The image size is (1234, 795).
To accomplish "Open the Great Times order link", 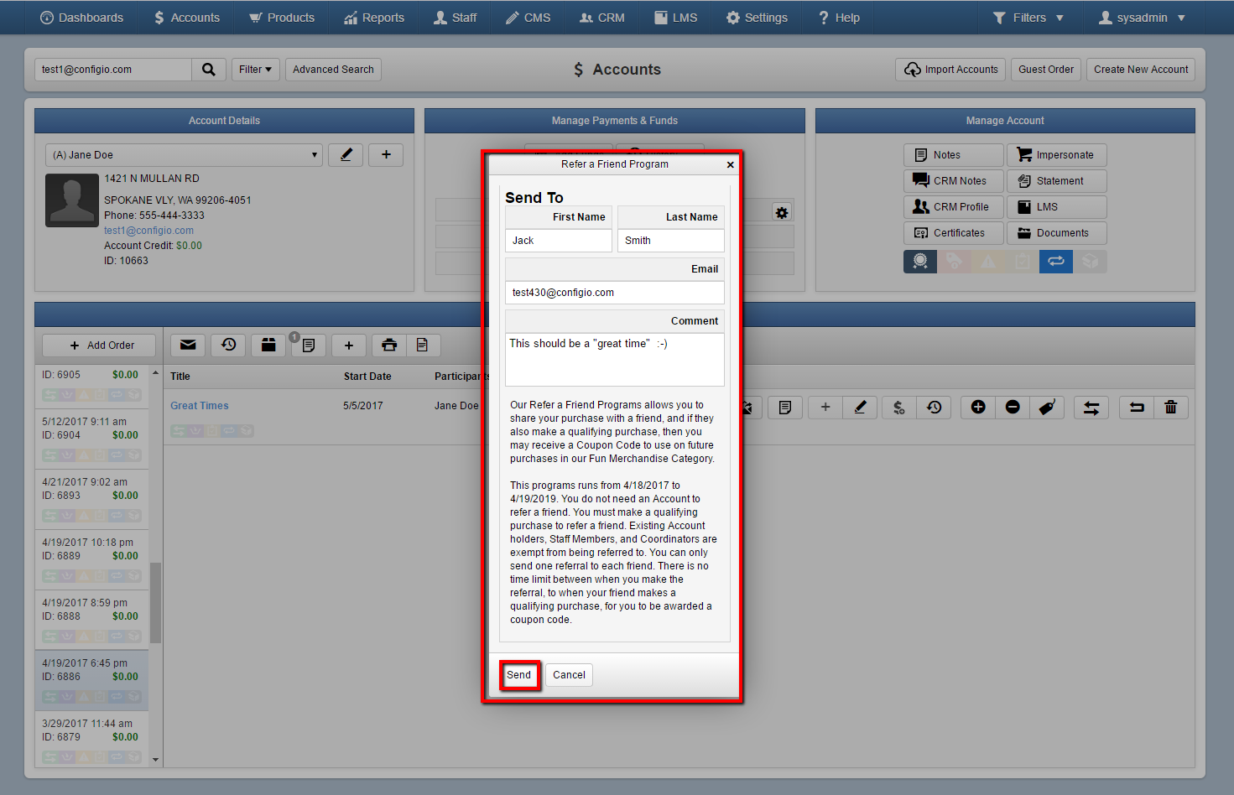I will tap(200, 406).
